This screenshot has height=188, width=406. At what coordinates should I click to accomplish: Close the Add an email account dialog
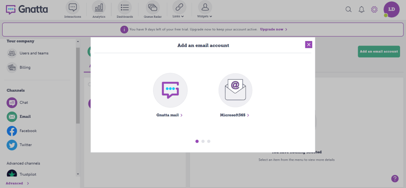click(x=308, y=44)
